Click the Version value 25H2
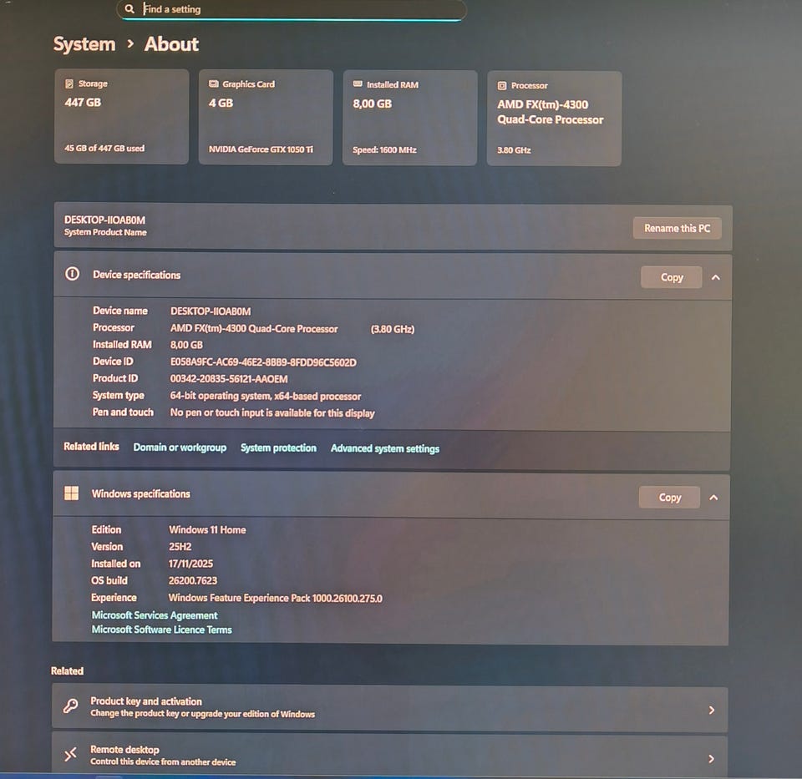802x779 pixels. pyautogui.click(x=180, y=546)
